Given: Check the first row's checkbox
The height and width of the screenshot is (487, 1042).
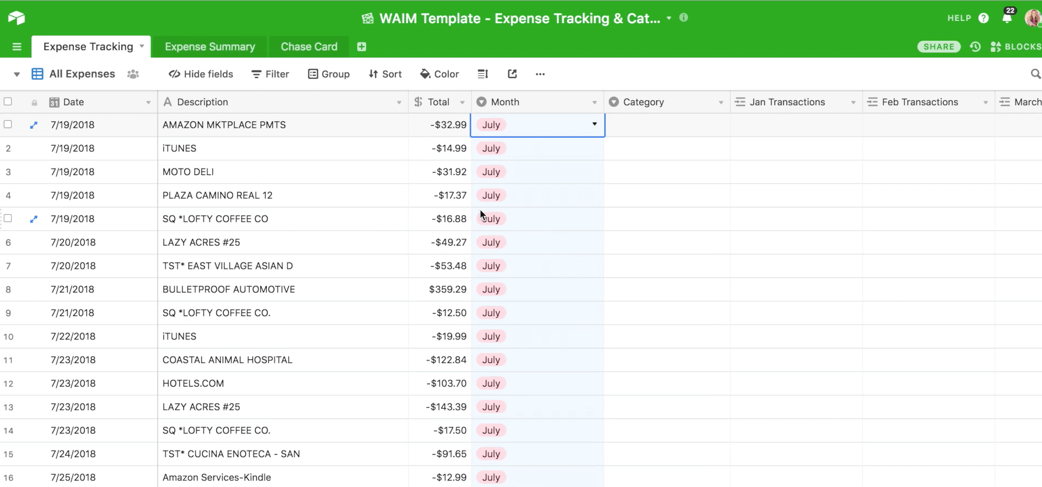Looking at the screenshot, I should [8, 125].
